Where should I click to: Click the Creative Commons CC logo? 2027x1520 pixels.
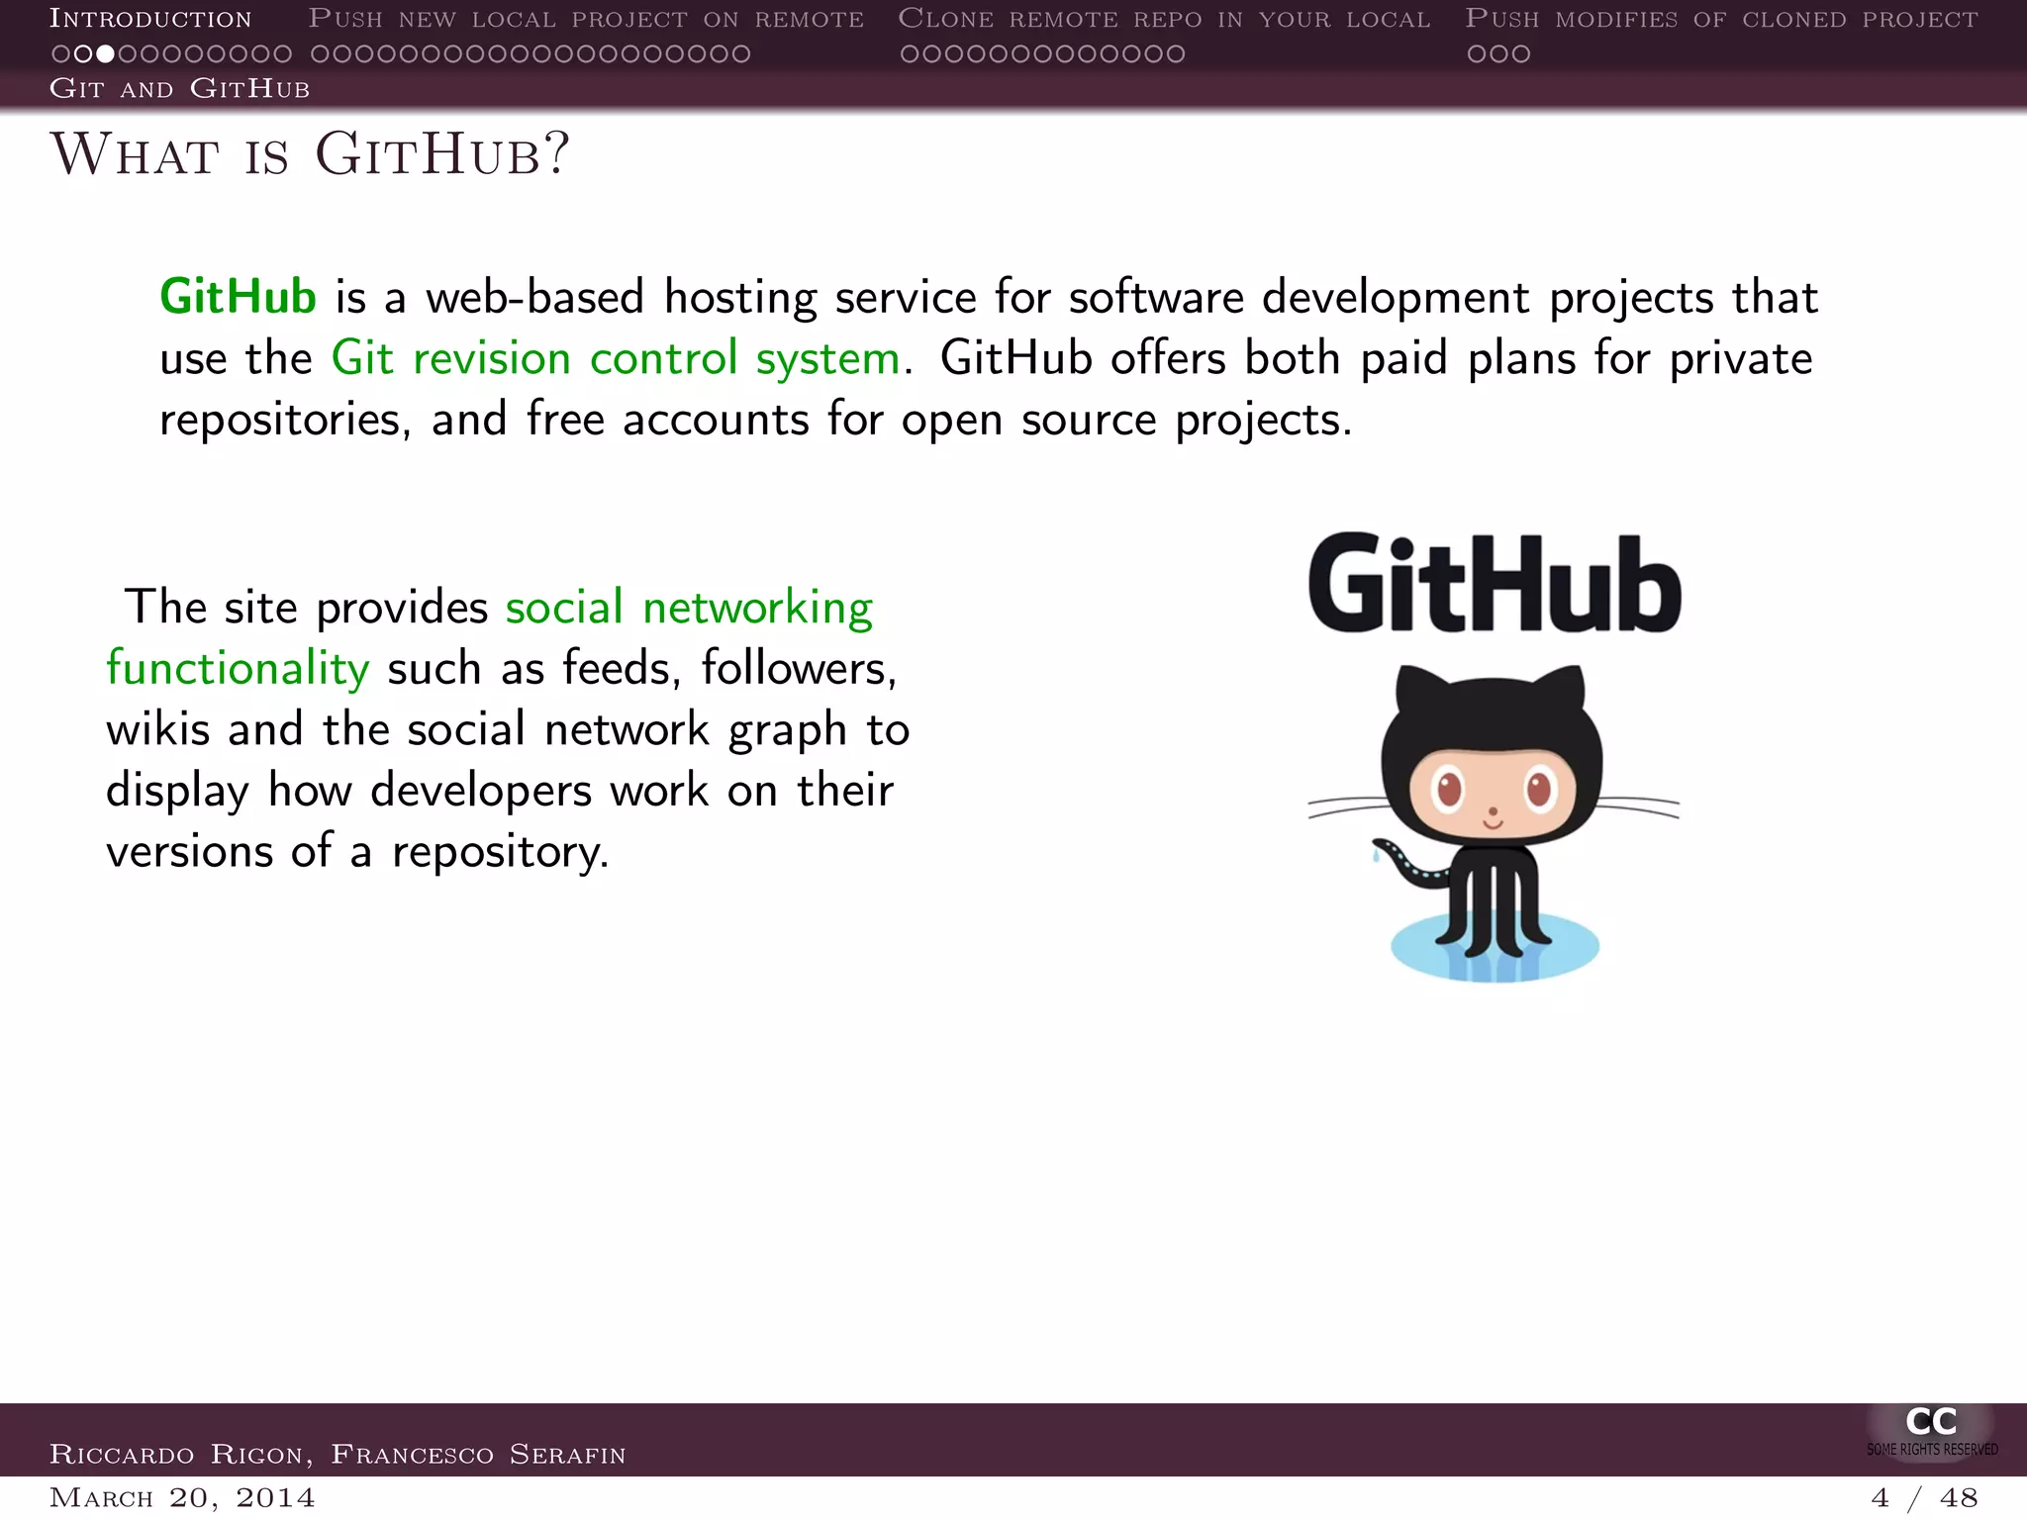pos(1931,1421)
